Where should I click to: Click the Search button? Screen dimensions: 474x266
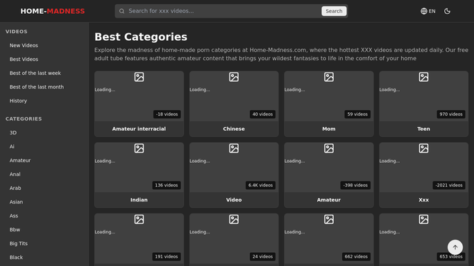[x=334, y=11]
